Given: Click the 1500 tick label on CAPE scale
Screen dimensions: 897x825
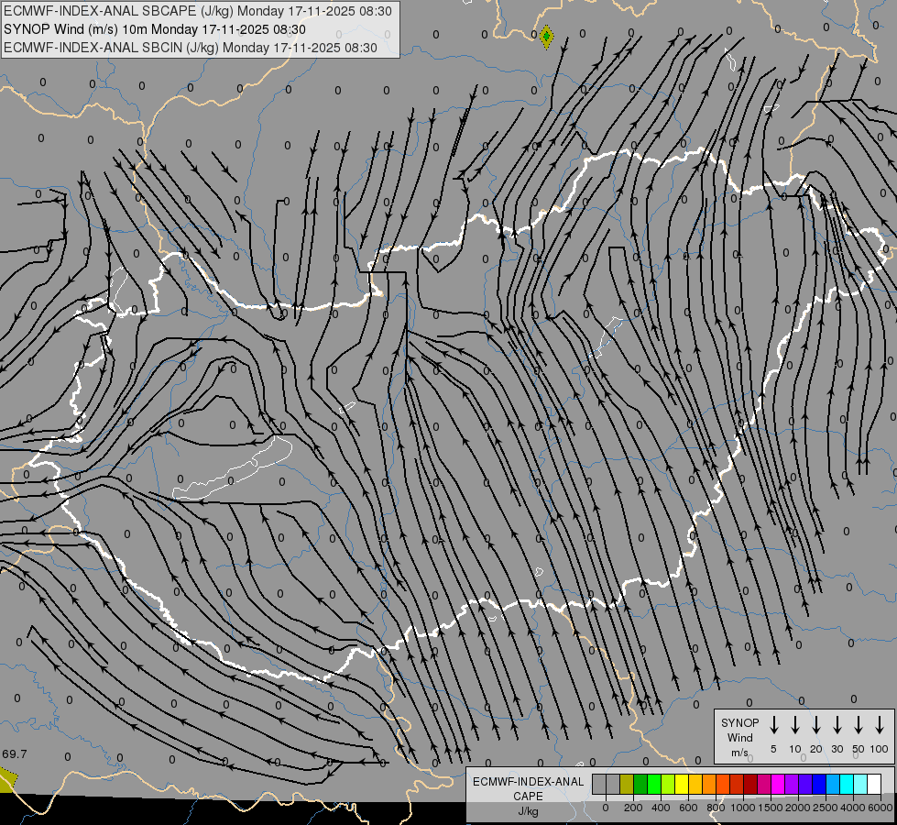Looking at the screenshot, I should pyautogui.click(x=771, y=808).
